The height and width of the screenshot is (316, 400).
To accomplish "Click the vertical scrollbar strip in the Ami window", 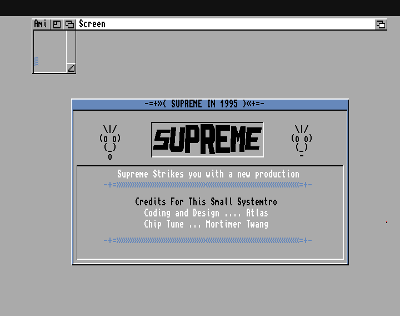I will pyautogui.click(x=71, y=47).
